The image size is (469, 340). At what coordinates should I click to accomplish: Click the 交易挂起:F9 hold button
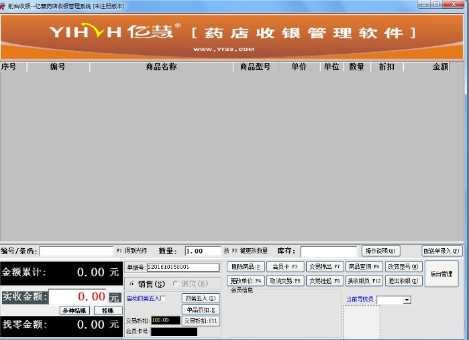[x=325, y=281]
